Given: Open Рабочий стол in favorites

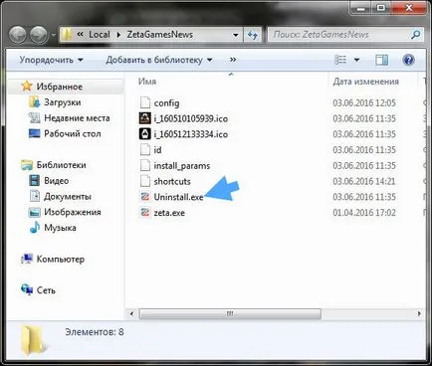Looking at the screenshot, I should tap(73, 133).
